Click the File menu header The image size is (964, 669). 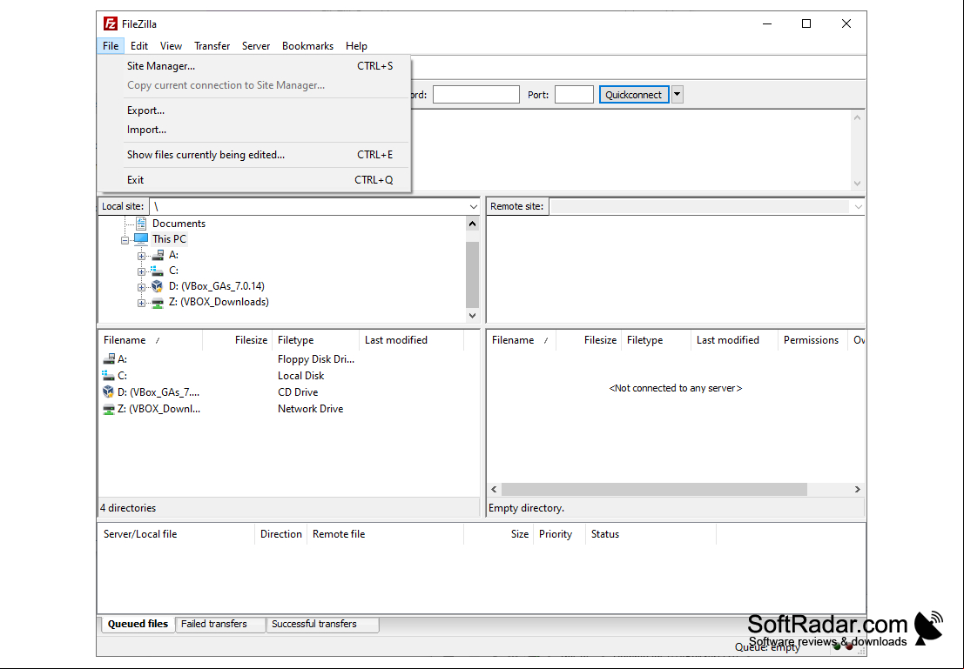point(111,46)
